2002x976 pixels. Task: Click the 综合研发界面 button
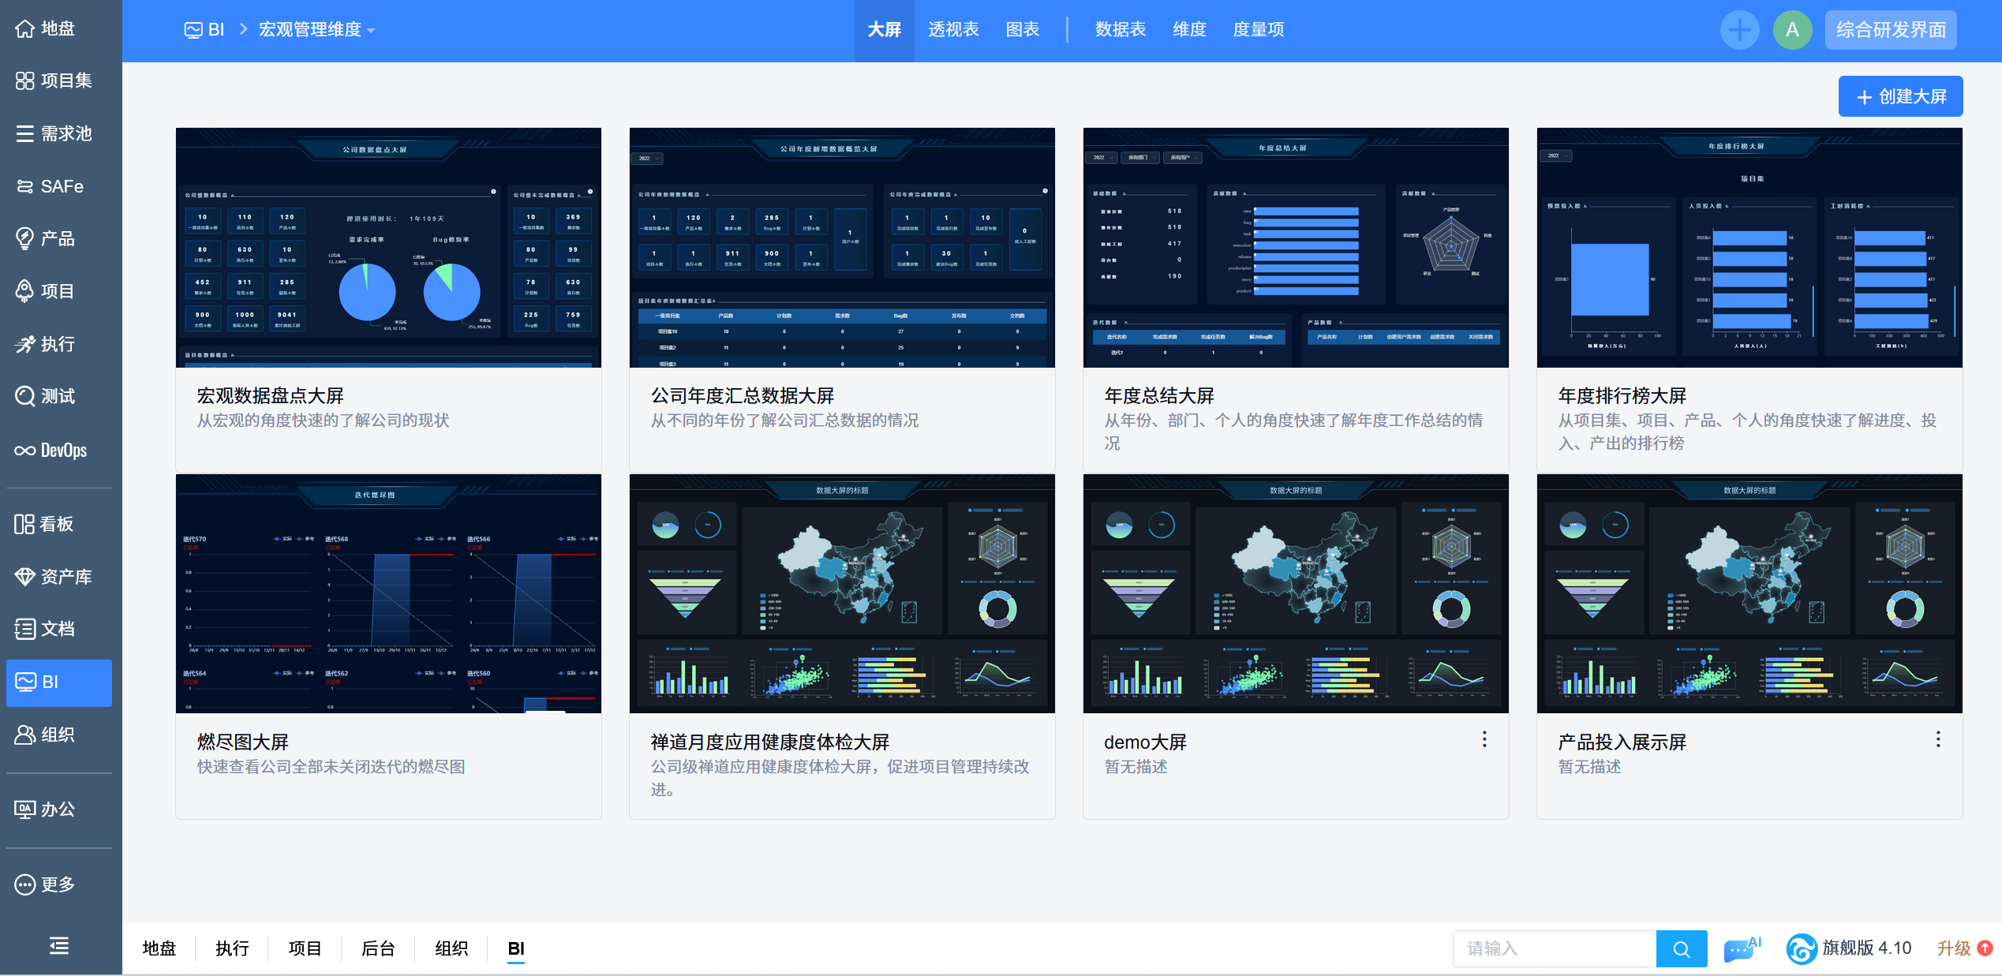pos(1891,30)
